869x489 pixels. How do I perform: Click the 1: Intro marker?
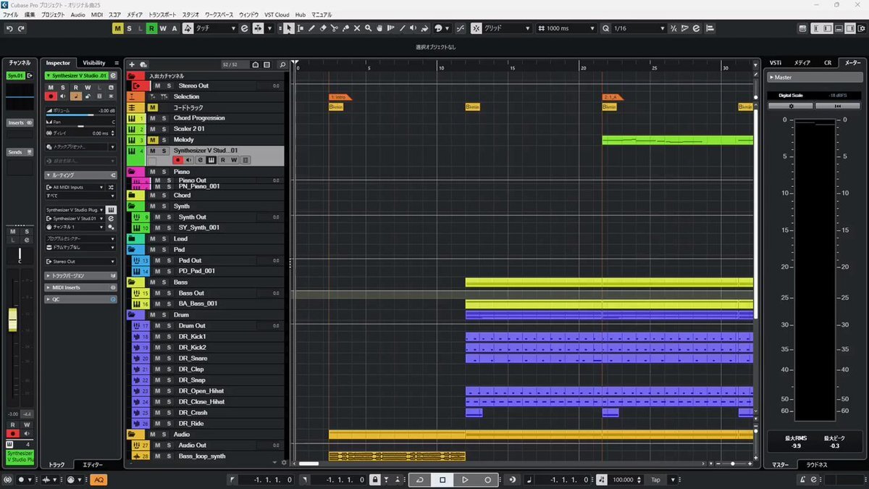[x=340, y=96]
